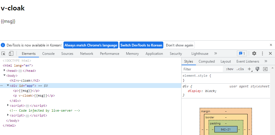Switch to the Application tab
The image size is (275, 135).
point(154,54)
